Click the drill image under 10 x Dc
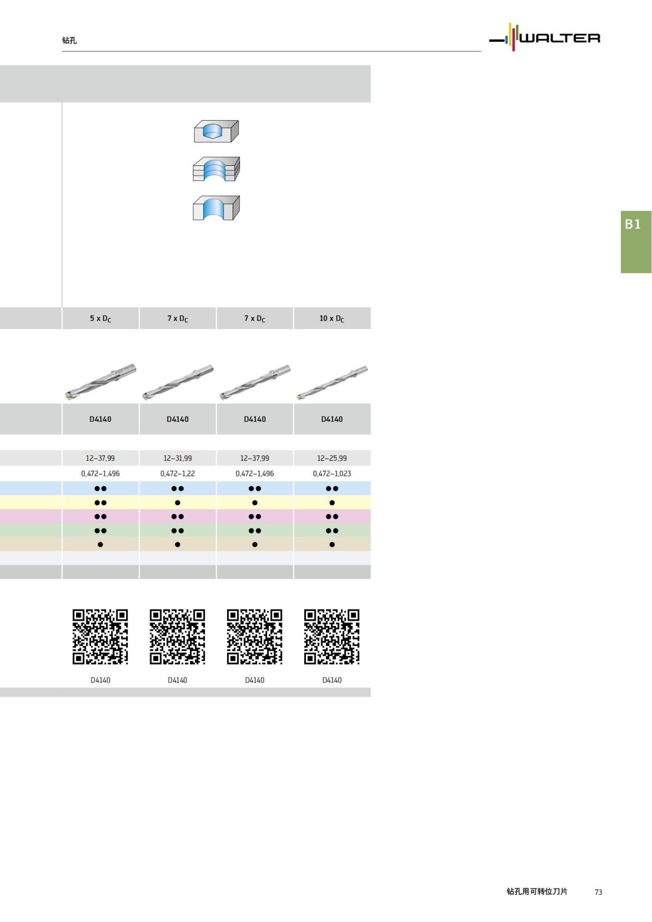The image size is (652, 922). click(x=332, y=382)
